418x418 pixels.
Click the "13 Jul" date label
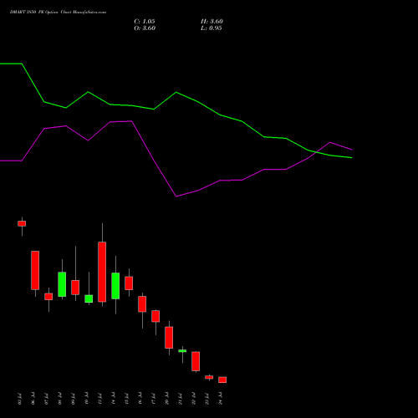99,399
